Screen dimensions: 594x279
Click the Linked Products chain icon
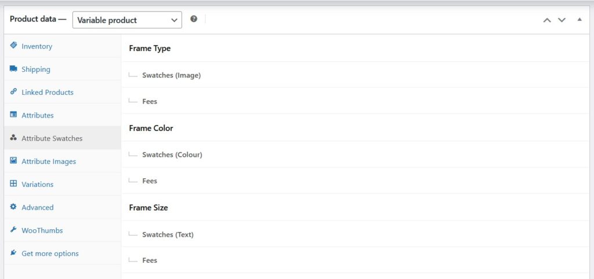pyautogui.click(x=13, y=91)
